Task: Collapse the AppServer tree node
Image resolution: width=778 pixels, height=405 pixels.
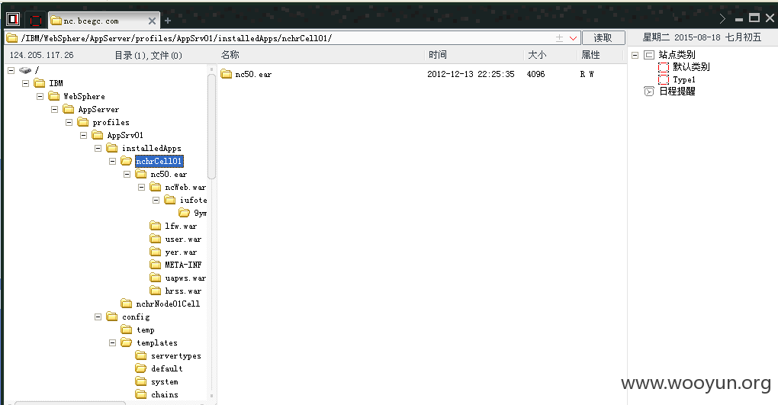Action: click(55, 109)
